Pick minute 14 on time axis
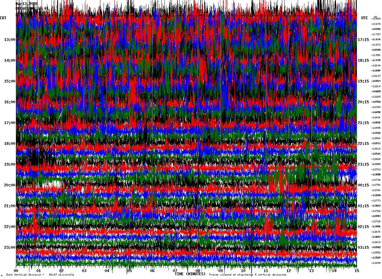The image size is (382, 279). click(334, 270)
